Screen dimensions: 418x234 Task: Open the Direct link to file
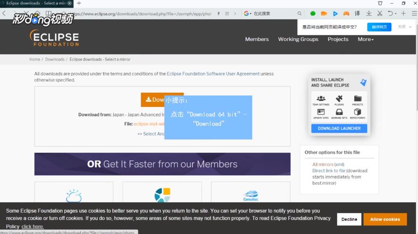(x=329, y=171)
